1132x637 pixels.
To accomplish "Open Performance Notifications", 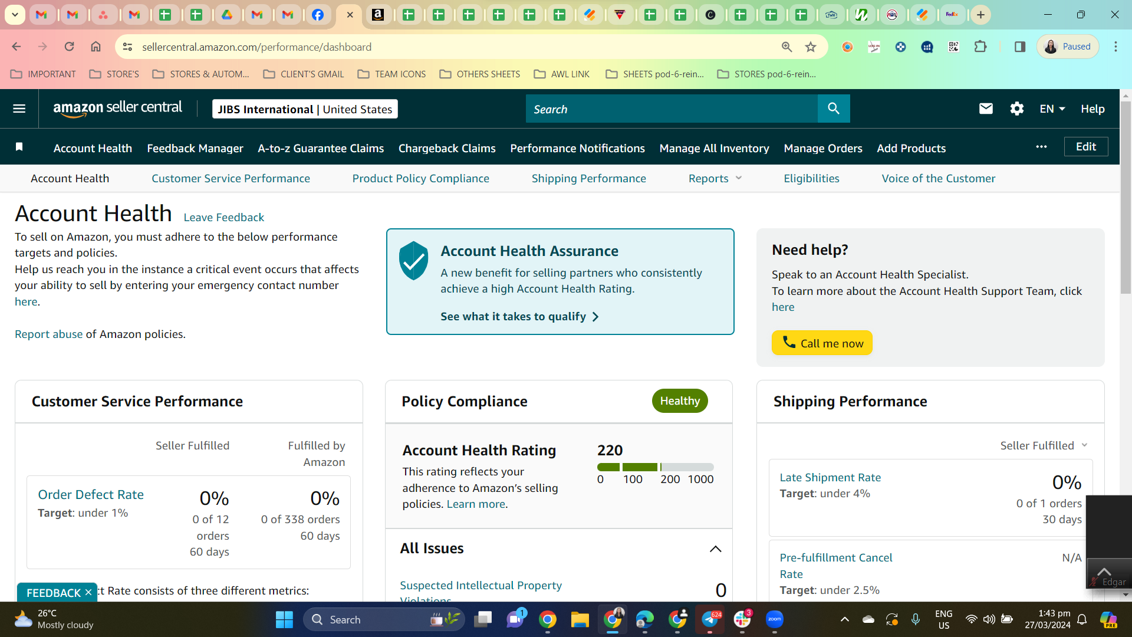I will 577,148.
